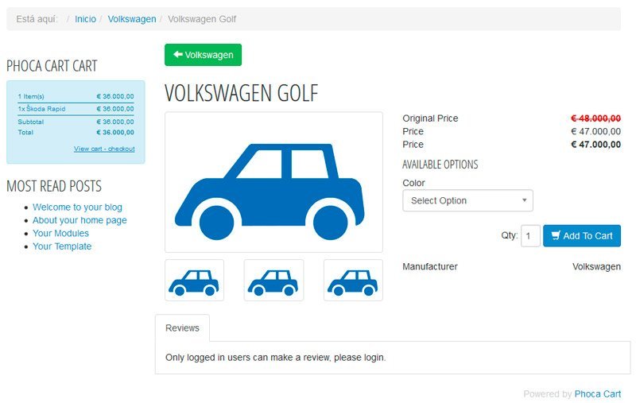The width and height of the screenshot is (636, 403).
Task: Open the Your Modules post
Action: point(61,233)
